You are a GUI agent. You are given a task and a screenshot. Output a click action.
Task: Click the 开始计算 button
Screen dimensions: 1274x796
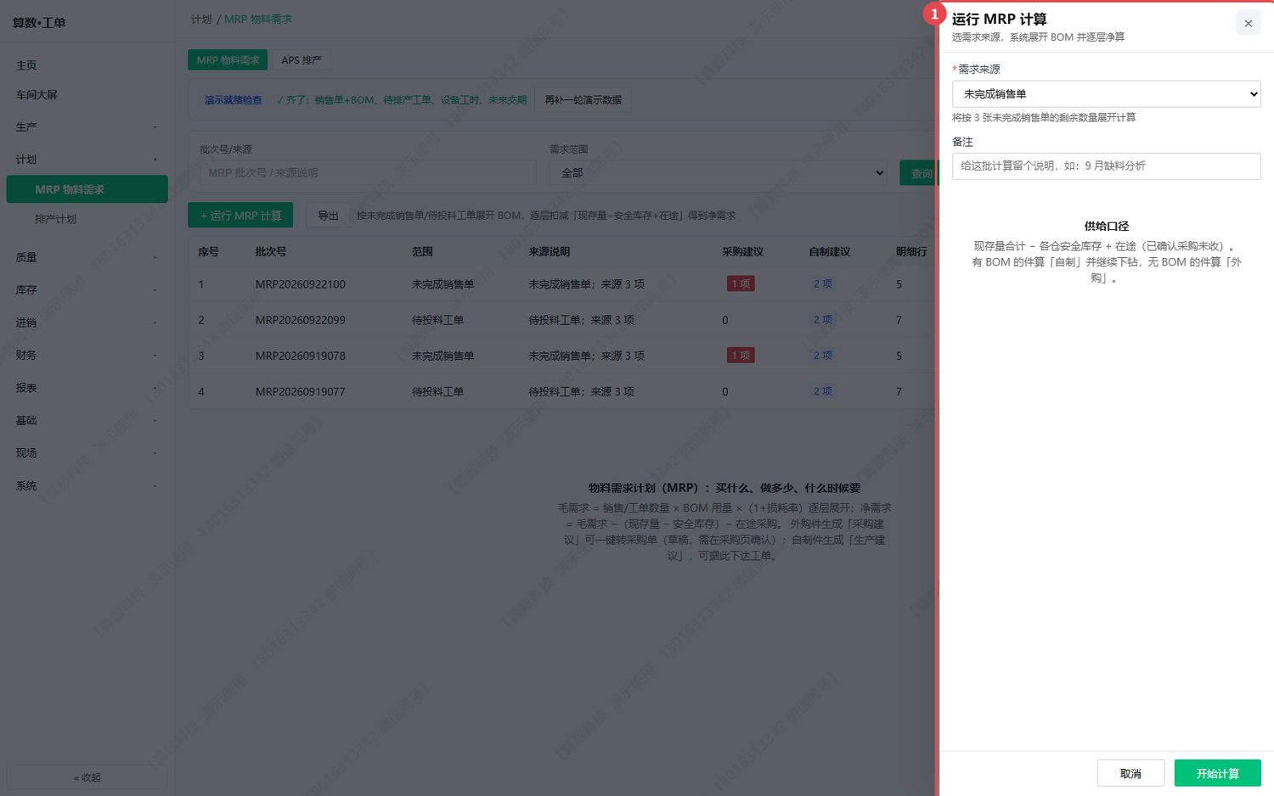[x=1217, y=774]
